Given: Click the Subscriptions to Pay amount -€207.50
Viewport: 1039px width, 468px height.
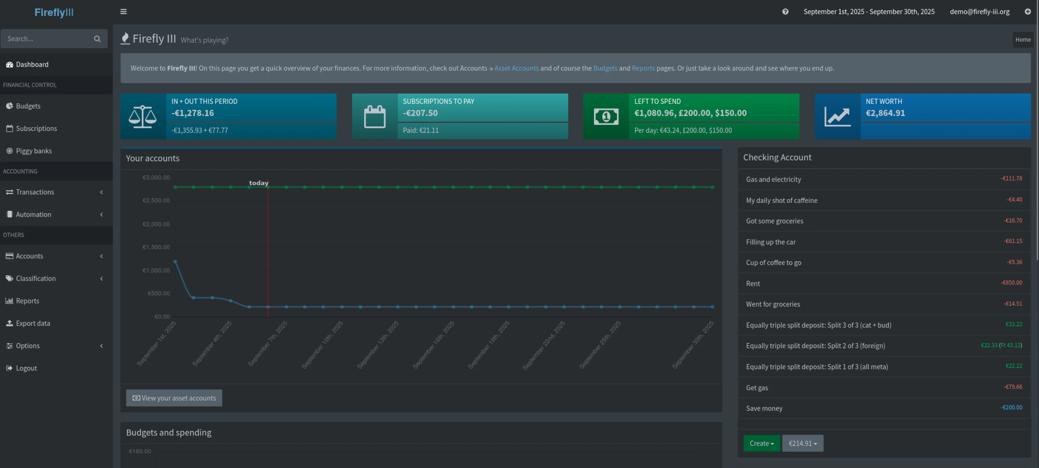Looking at the screenshot, I should (420, 113).
